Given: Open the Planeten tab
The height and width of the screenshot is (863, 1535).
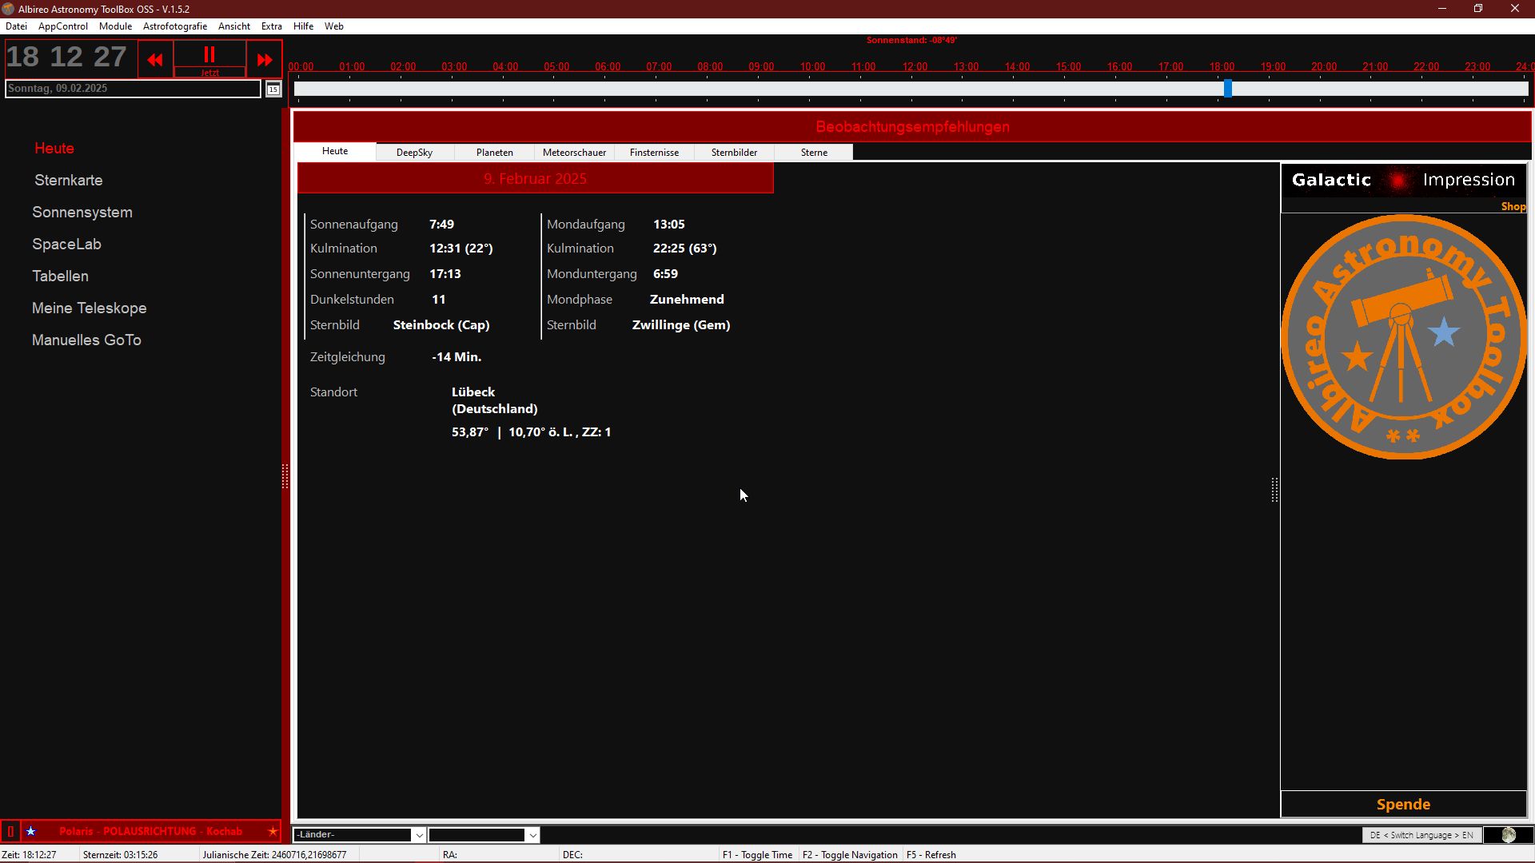Looking at the screenshot, I should [x=494, y=153].
